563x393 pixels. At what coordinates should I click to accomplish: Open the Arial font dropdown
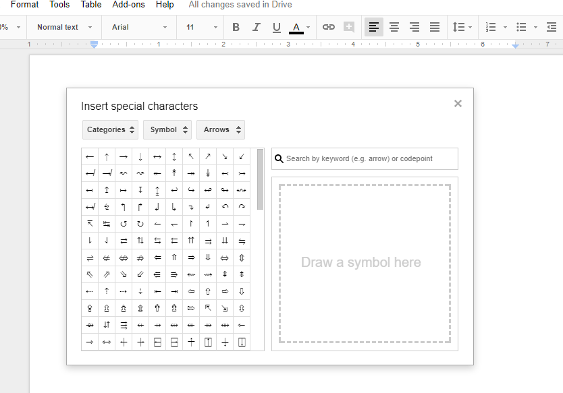tap(140, 27)
